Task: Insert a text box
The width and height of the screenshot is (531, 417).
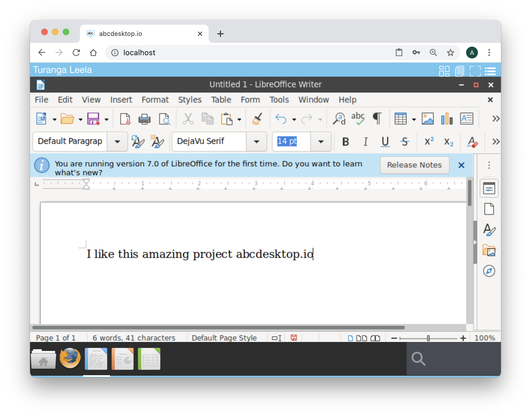Action: [x=467, y=119]
